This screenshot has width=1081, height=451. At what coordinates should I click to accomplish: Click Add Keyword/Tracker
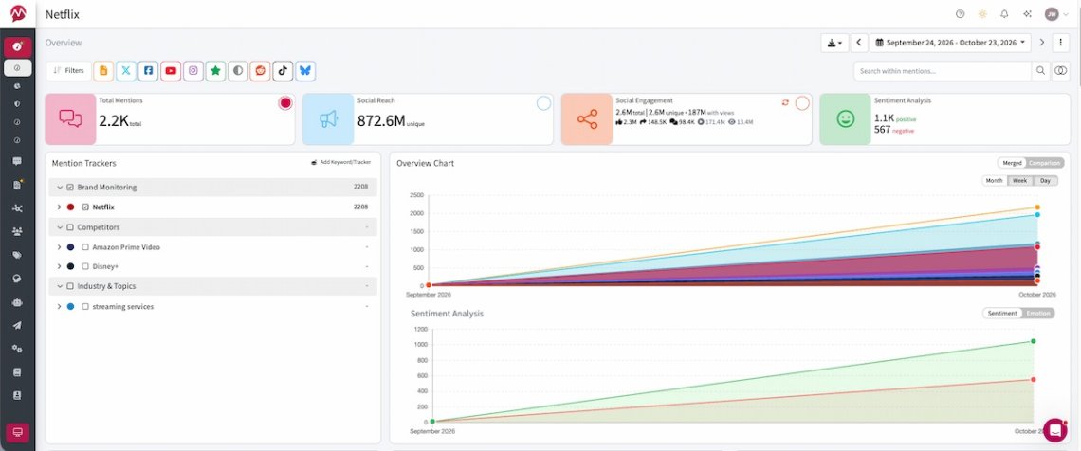340,163
